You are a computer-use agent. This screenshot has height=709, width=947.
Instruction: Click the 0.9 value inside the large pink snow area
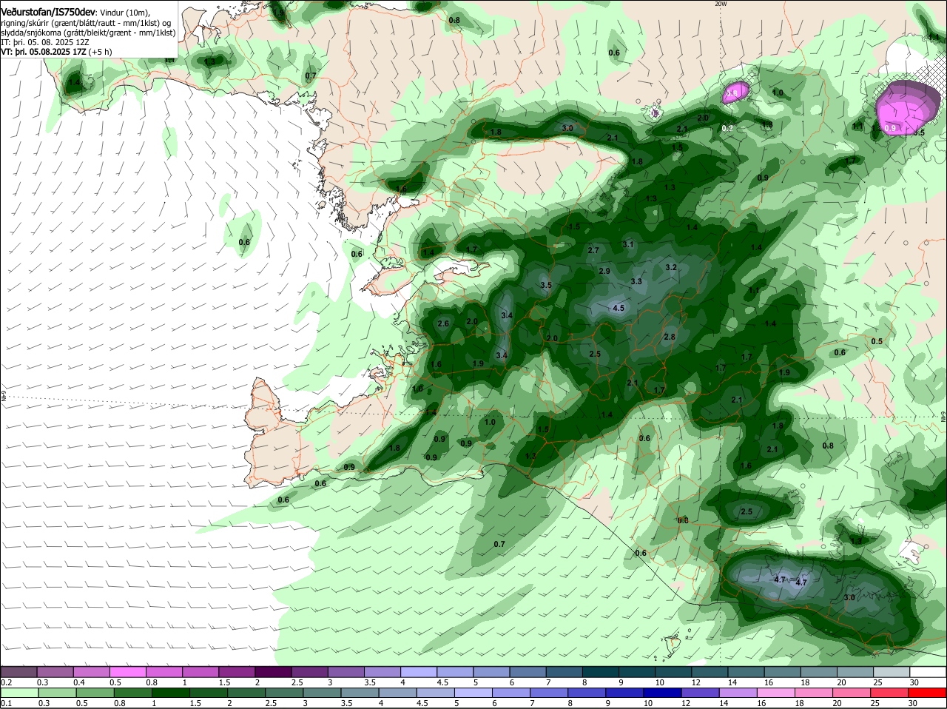coord(891,128)
